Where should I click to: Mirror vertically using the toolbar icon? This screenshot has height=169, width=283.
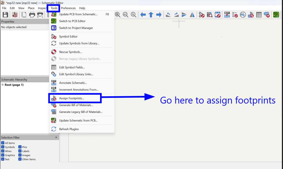tap(184, 15)
